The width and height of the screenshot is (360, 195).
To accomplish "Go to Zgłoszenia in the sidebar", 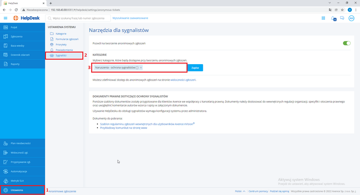I will point(16,36).
